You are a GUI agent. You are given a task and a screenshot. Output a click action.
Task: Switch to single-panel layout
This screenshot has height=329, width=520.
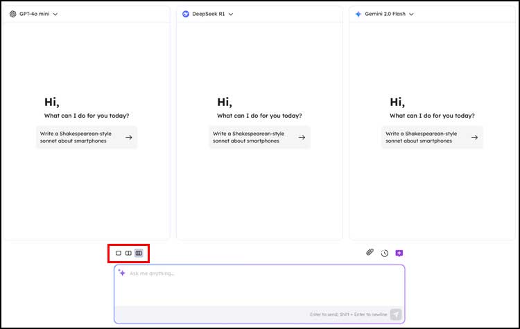point(119,253)
